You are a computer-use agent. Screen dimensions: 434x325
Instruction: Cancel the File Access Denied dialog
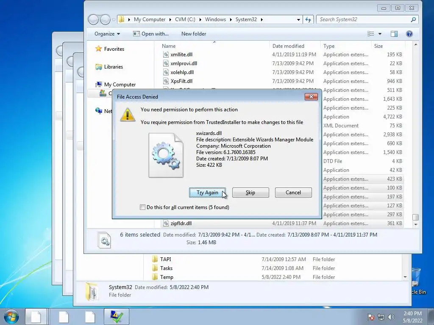(293, 193)
